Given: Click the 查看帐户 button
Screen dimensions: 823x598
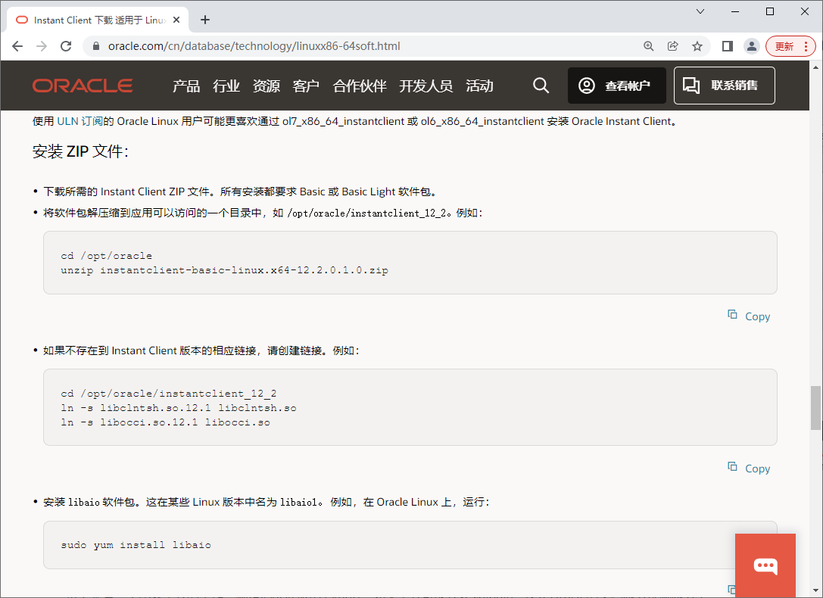Looking at the screenshot, I should (x=617, y=86).
